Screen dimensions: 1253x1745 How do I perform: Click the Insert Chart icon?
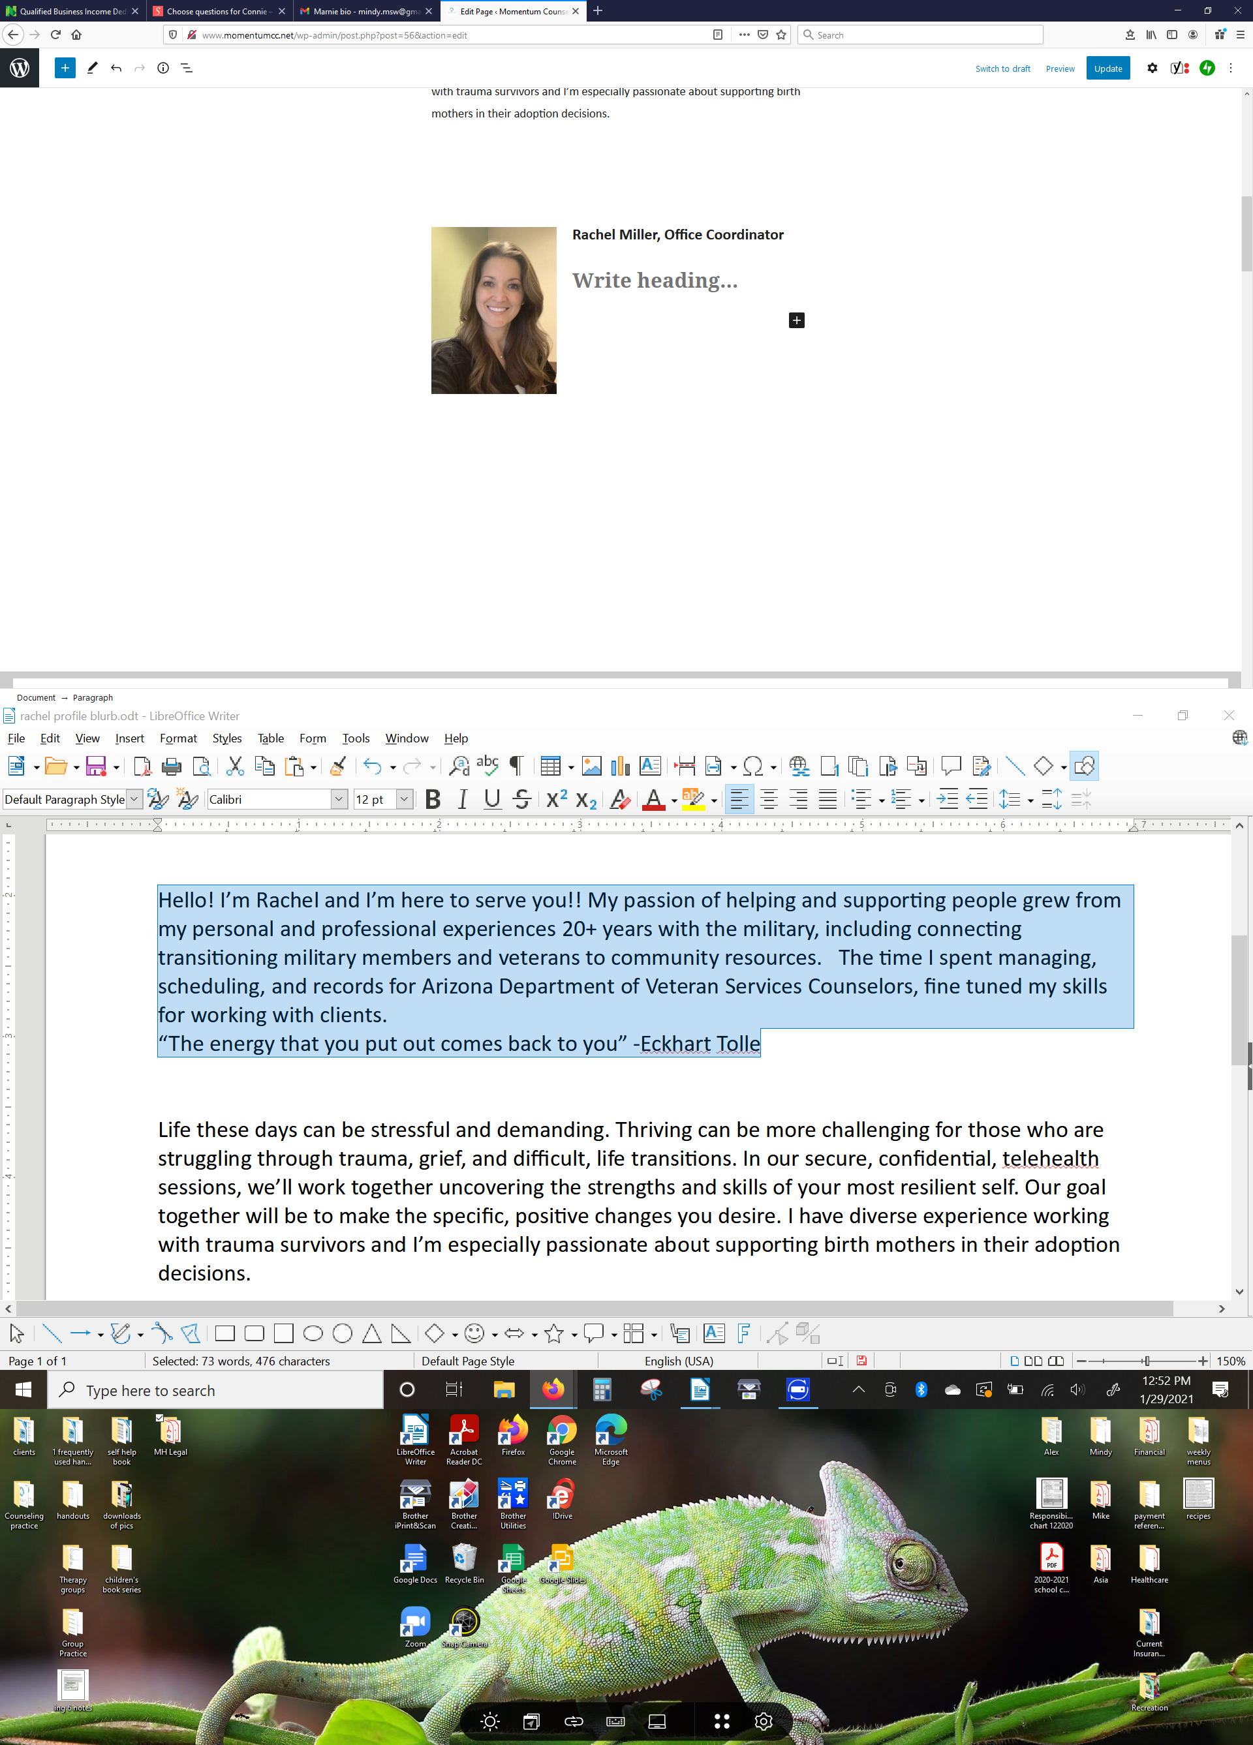click(x=621, y=766)
